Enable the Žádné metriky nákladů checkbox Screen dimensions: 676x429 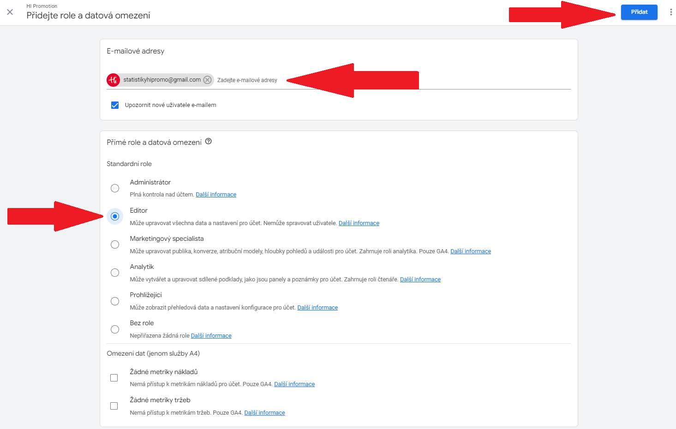(114, 378)
